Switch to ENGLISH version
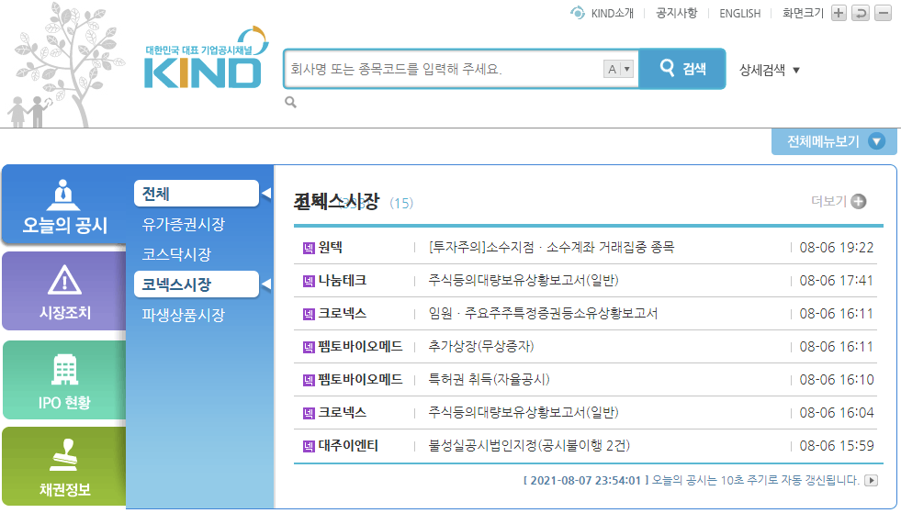Screen dimensions: 901x513 tap(739, 13)
